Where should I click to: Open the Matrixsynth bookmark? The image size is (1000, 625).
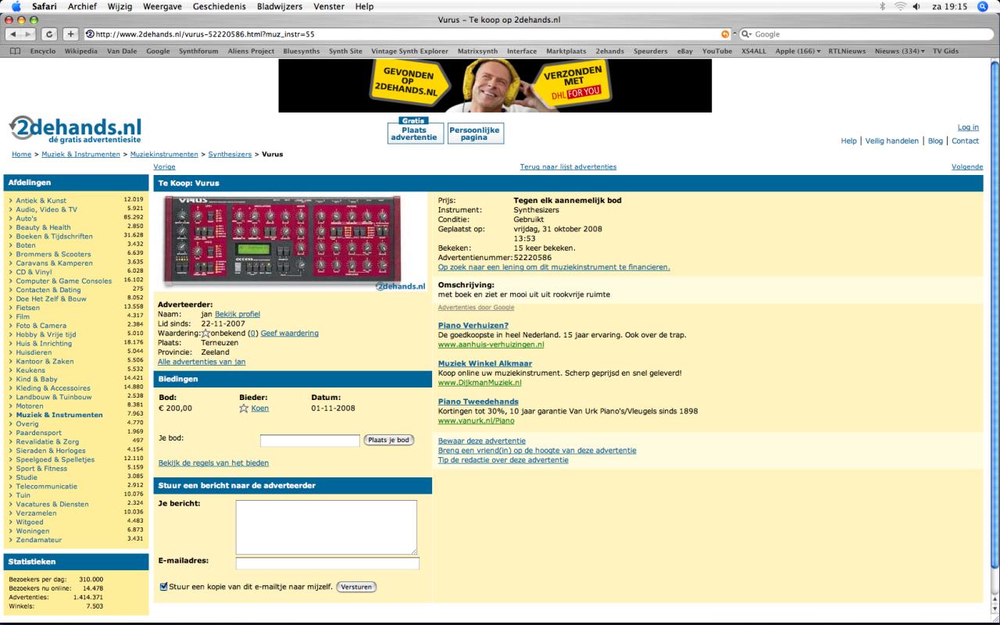(x=477, y=52)
